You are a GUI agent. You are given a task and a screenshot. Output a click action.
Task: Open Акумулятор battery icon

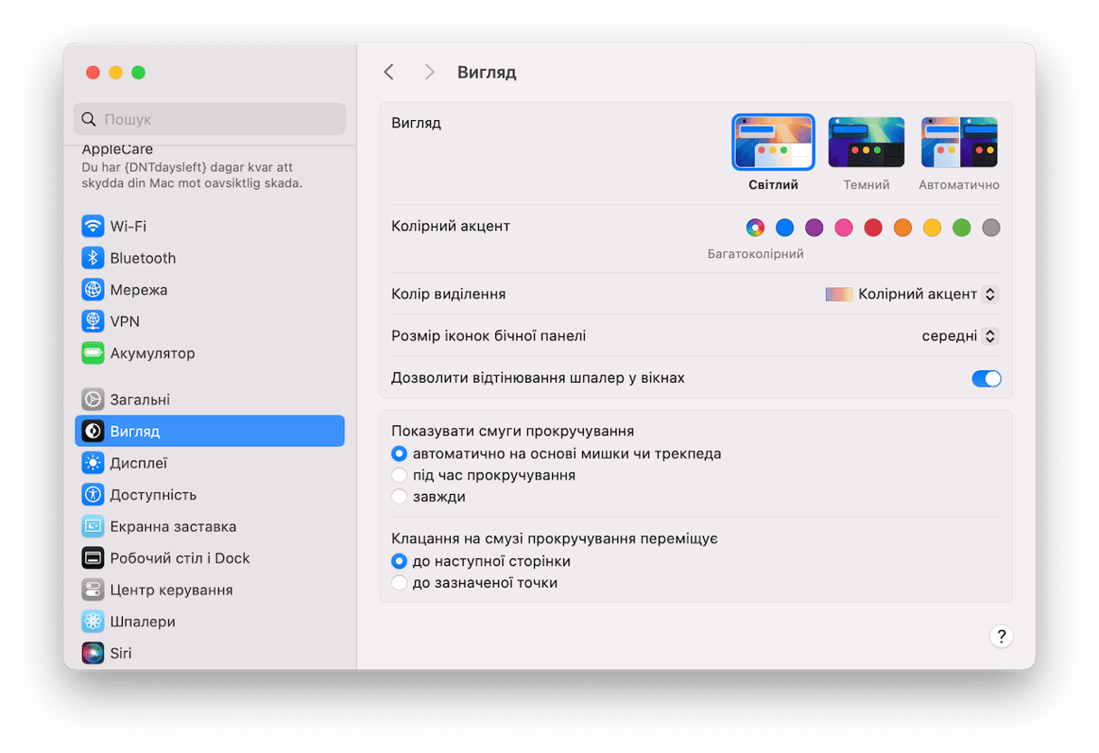click(92, 353)
